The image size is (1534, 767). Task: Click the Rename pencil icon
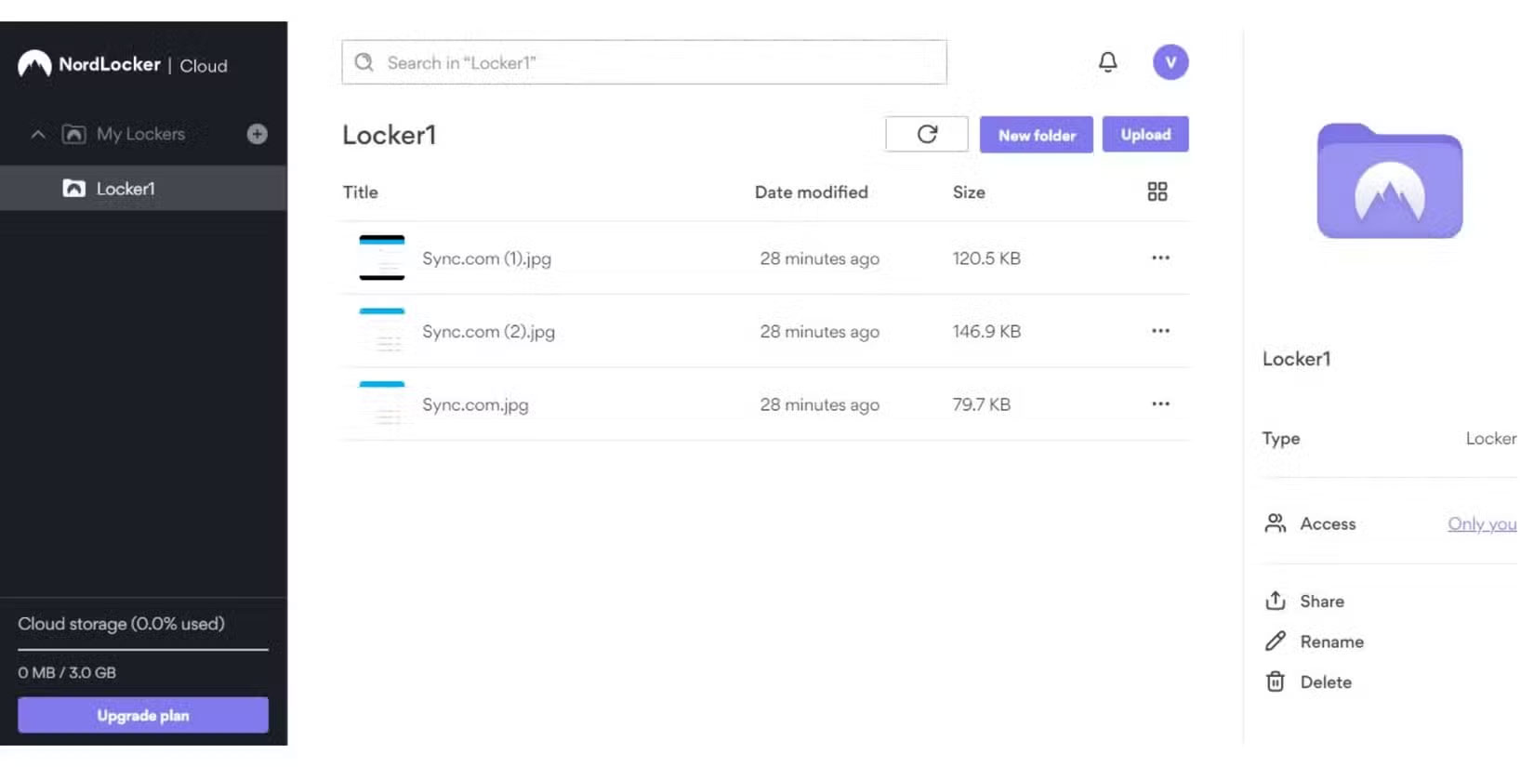click(1276, 641)
